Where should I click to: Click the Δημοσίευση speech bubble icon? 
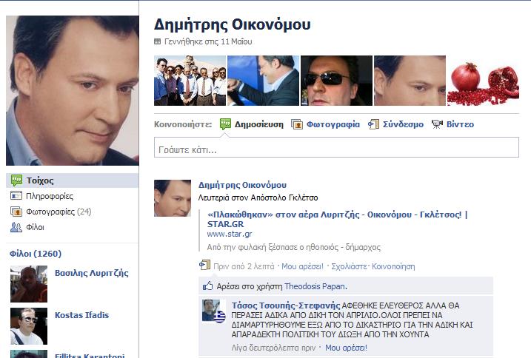[225, 124]
